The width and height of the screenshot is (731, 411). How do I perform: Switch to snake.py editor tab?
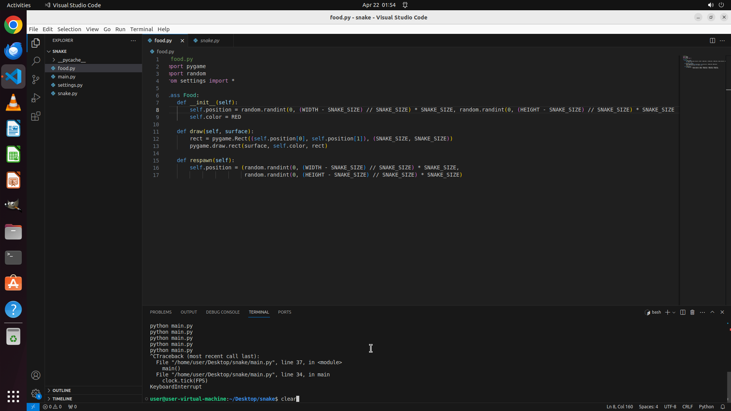[209, 40]
